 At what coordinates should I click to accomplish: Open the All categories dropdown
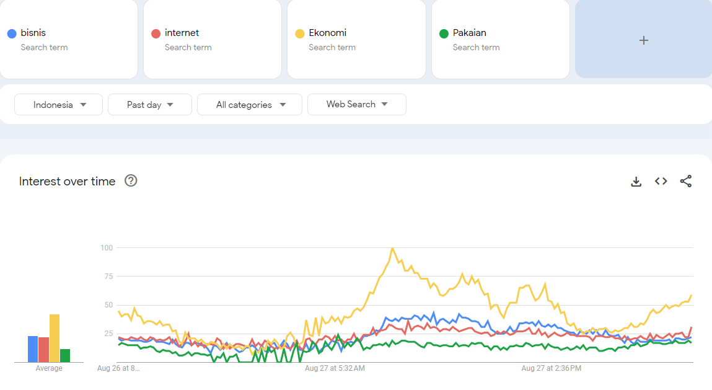pyautogui.click(x=249, y=104)
